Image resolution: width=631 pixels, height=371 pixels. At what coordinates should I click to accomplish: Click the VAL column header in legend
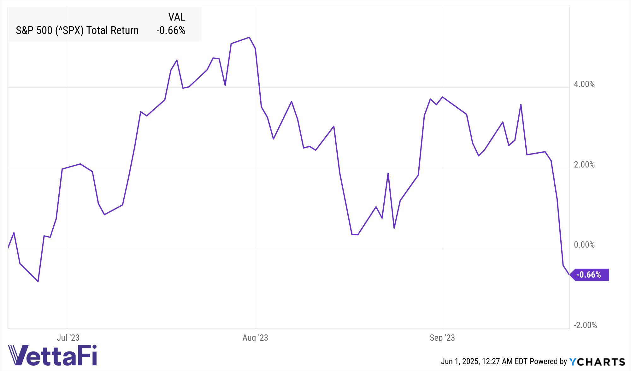click(x=177, y=17)
